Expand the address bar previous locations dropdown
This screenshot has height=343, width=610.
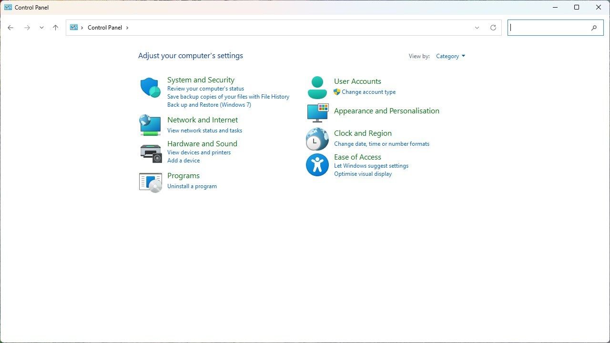[x=477, y=28]
